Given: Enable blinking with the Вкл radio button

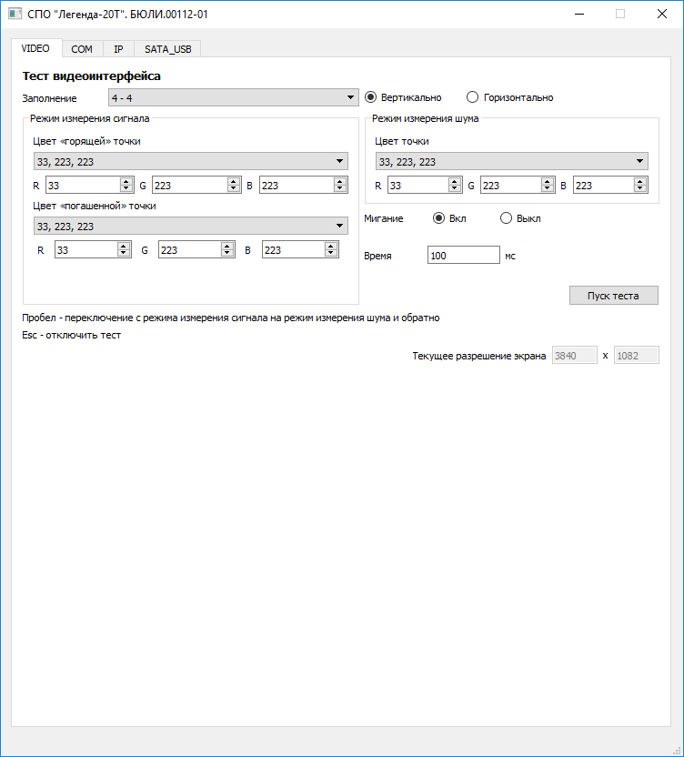Looking at the screenshot, I should click(439, 218).
